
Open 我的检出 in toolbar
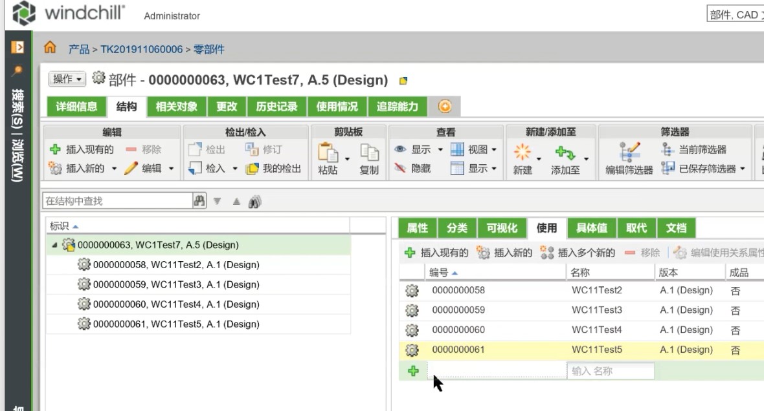pyautogui.click(x=274, y=168)
